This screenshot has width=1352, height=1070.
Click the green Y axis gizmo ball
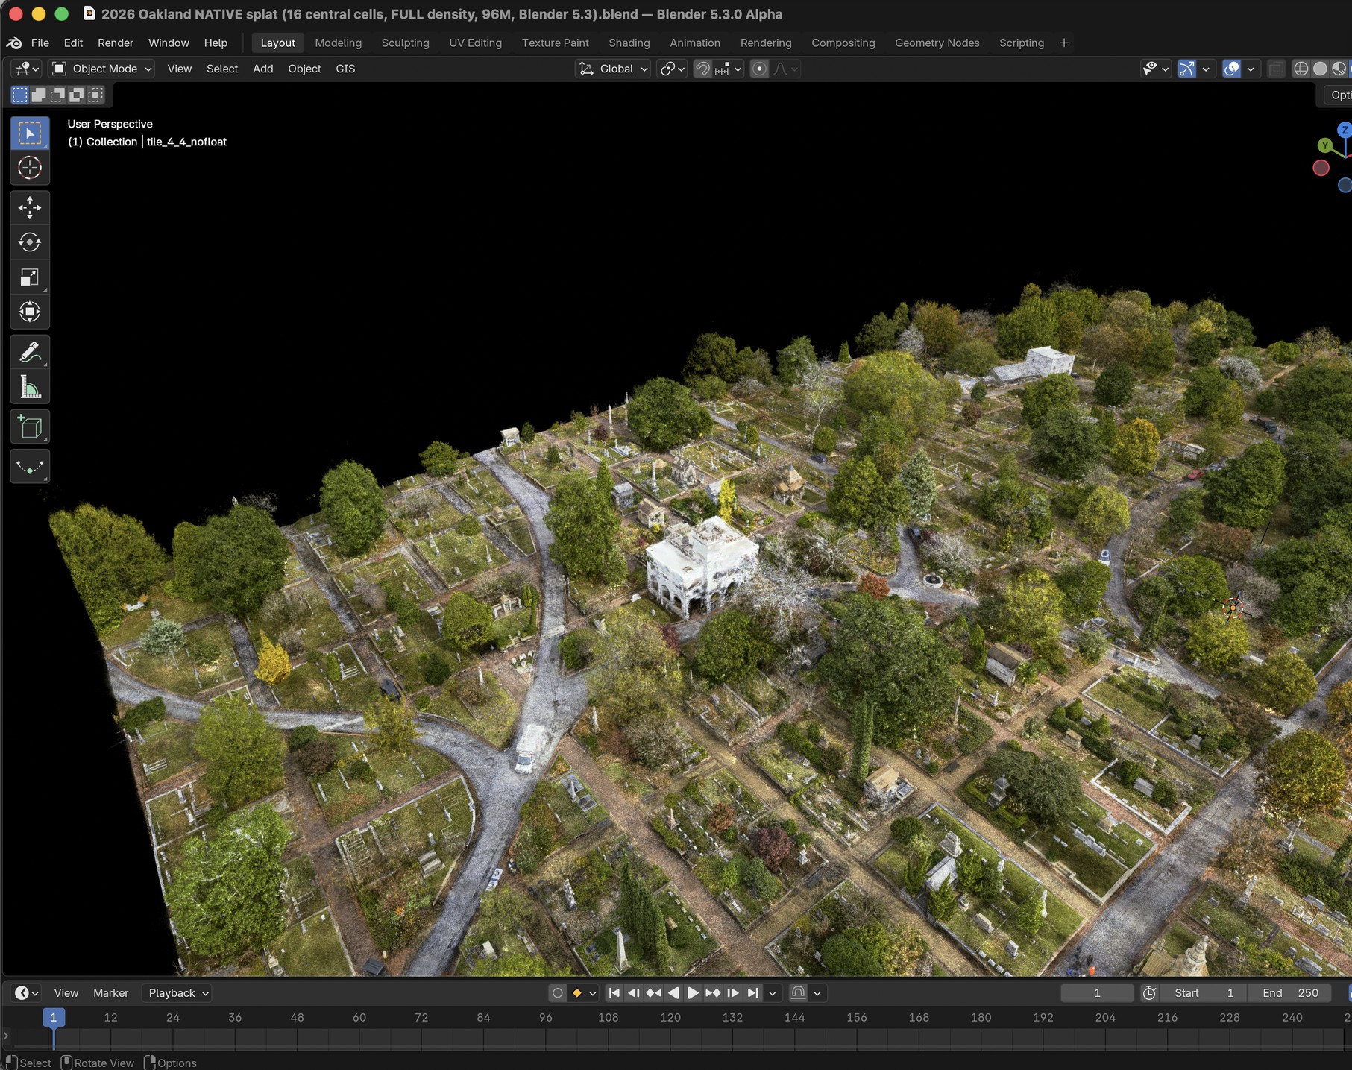[1325, 145]
